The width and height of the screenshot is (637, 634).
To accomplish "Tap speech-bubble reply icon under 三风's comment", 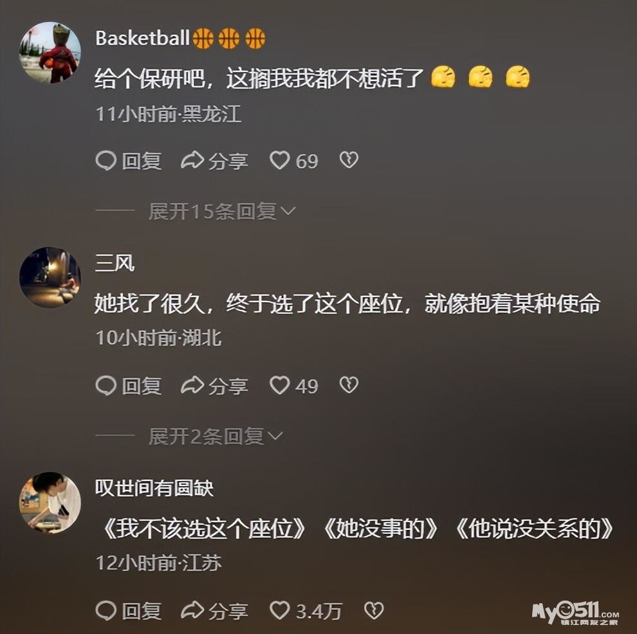I will (x=106, y=385).
